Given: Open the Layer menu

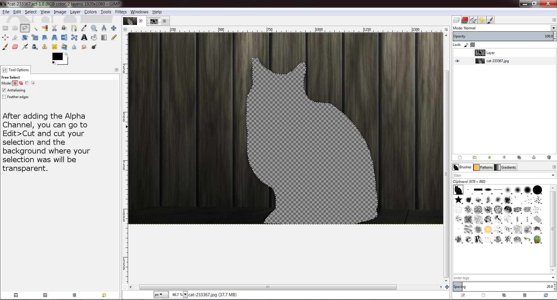Looking at the screenshot, I should coord(75,12).
